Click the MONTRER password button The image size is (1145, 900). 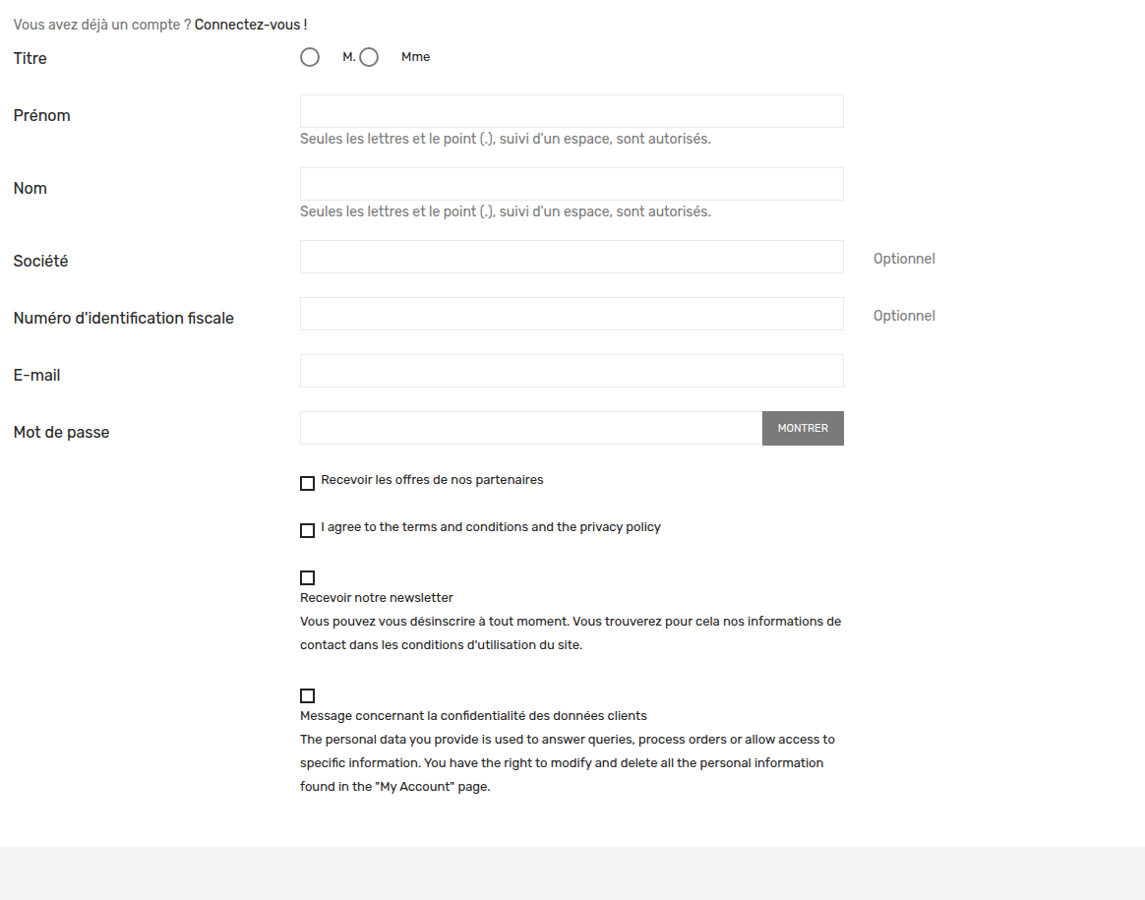pyautogui.click(x=803, y=429)
